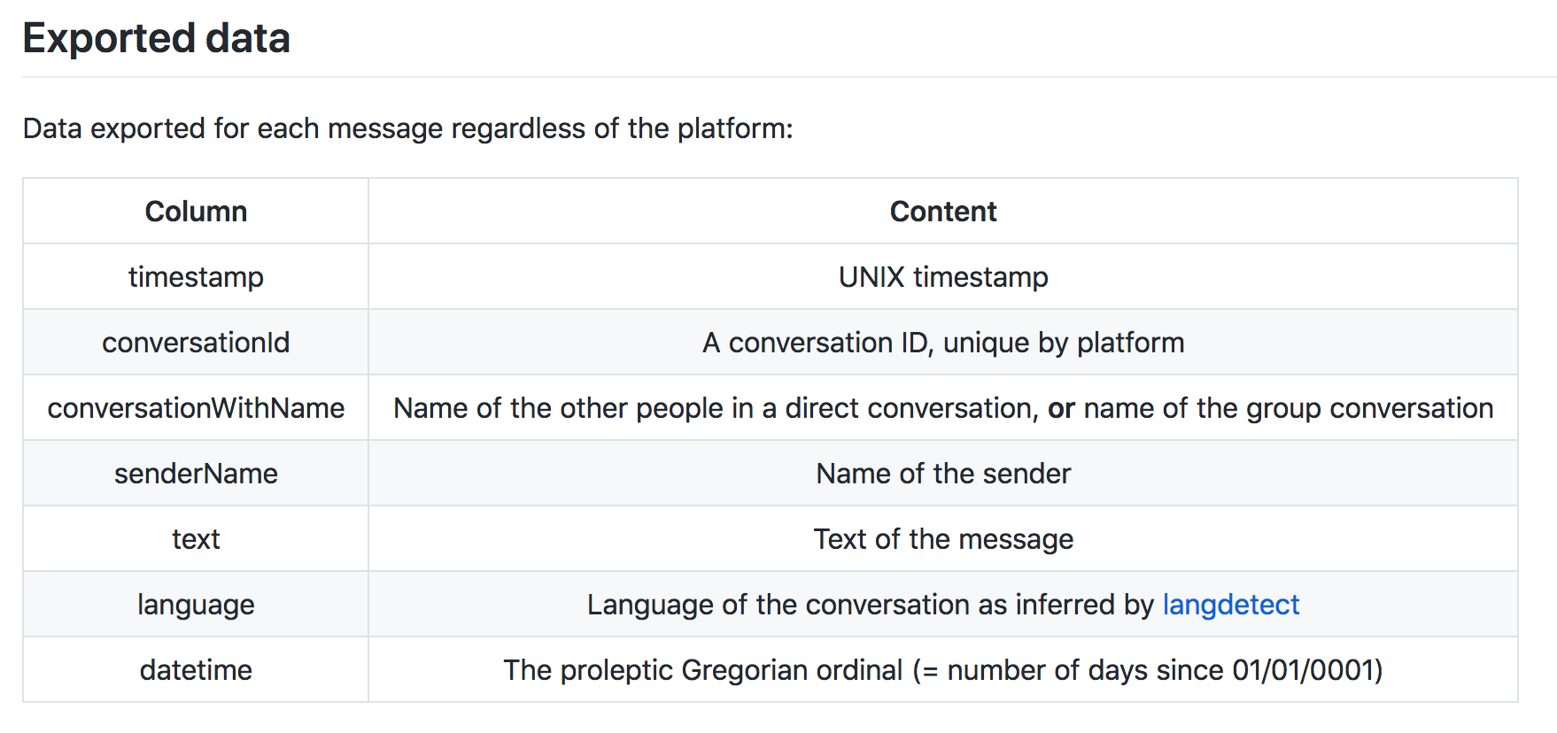Screen dimensions: 1557x733
Task: Select the 'conversationId' column name cell
Action: pos(196,343)
